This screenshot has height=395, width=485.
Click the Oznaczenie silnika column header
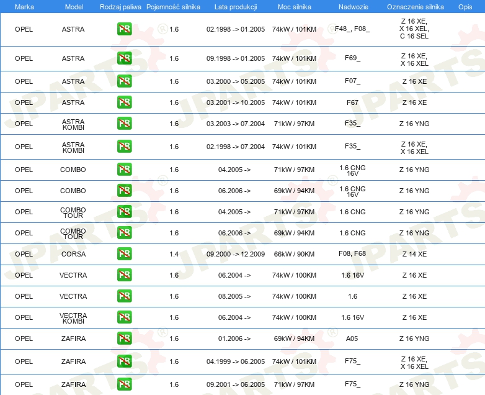click(x=416, y=7)
